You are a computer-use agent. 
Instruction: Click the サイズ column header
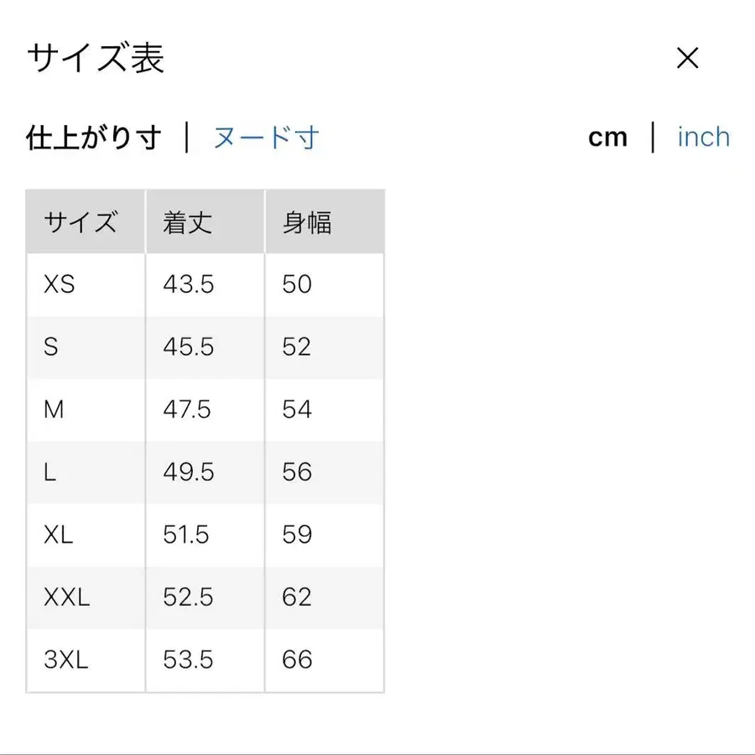[80, 221]
